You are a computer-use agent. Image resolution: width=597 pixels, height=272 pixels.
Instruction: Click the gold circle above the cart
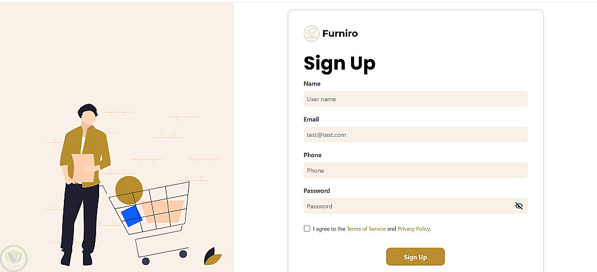coord(128,189)
